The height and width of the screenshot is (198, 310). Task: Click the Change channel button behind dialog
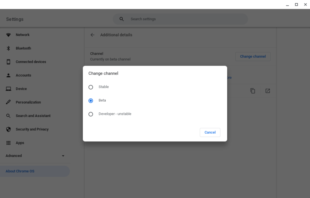coord(253,57)
